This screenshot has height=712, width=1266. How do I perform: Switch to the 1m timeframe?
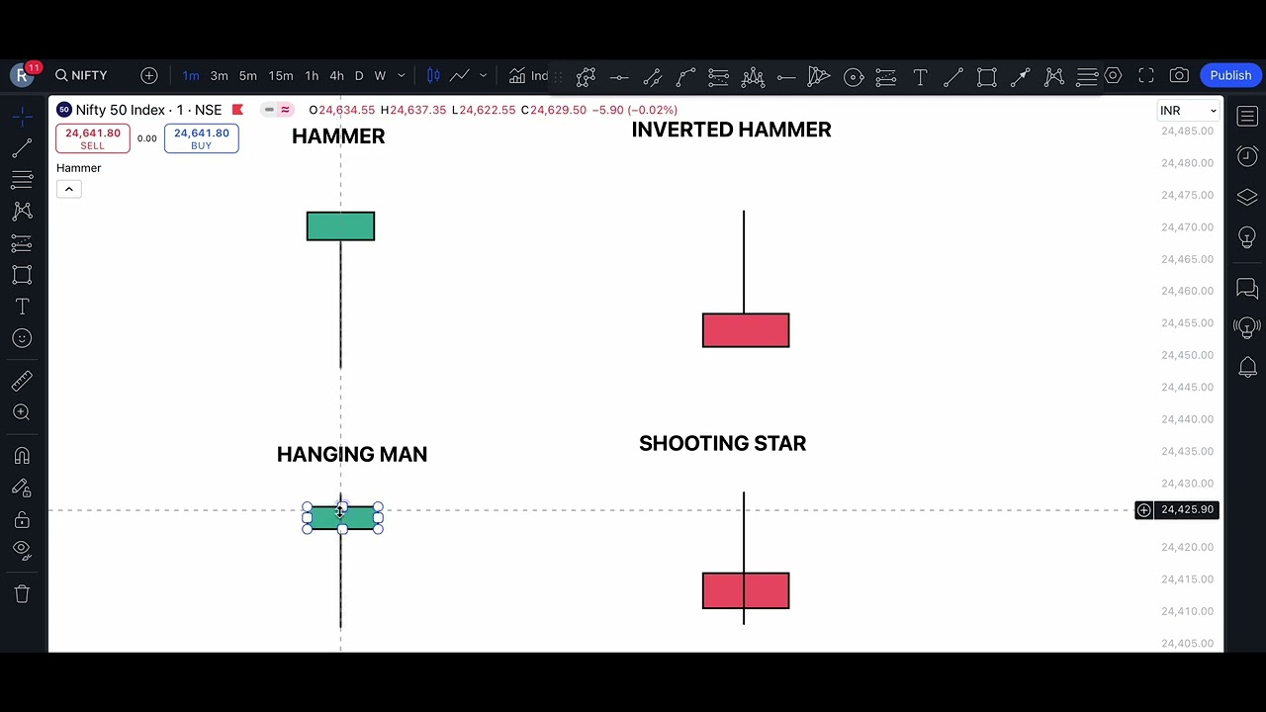click(x=191, y=76)
